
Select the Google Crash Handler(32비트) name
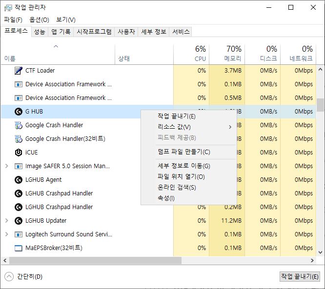click(65, 139)
